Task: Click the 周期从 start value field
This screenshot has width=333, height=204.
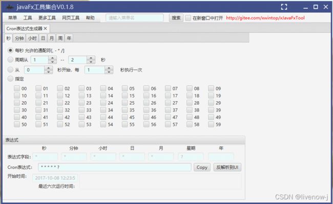Action: (40, 60)
